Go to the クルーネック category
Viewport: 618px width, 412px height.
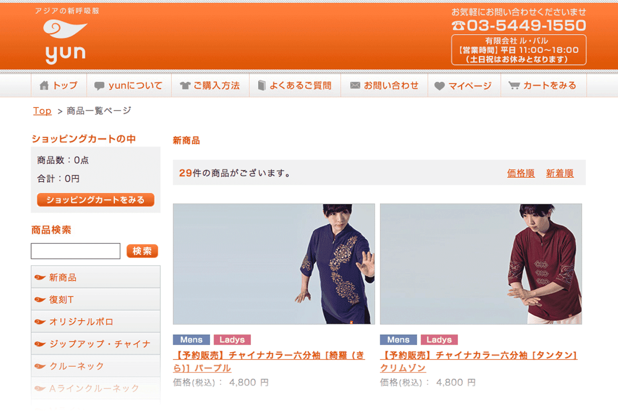pos(76,366)
